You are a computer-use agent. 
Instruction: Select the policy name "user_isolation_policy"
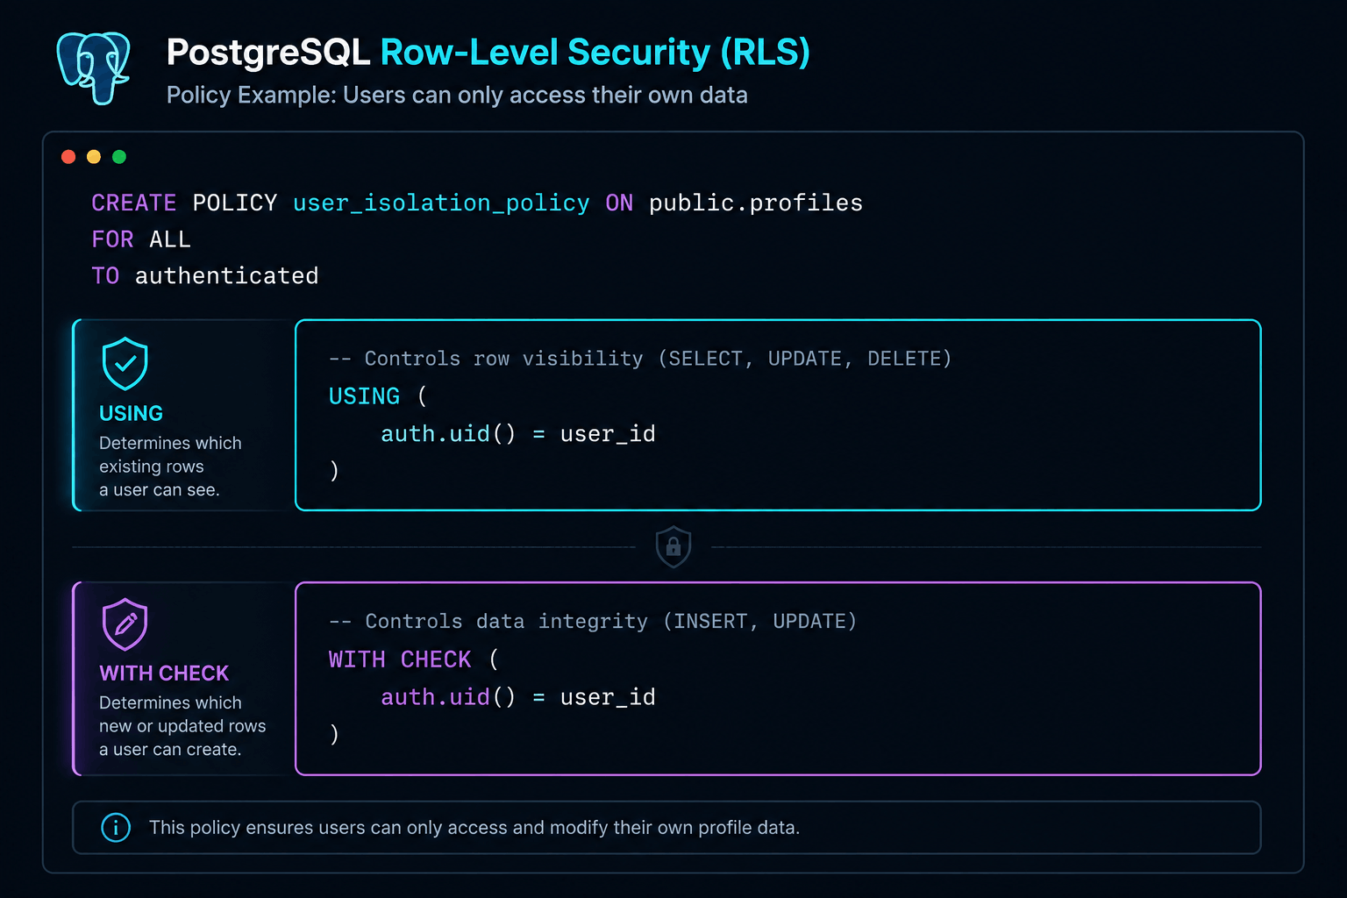tap(441, 203)
